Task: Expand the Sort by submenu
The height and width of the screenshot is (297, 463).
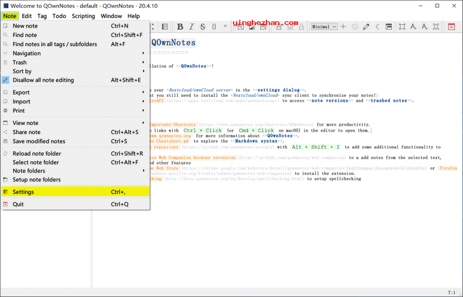Action: (x=75, y=71)
